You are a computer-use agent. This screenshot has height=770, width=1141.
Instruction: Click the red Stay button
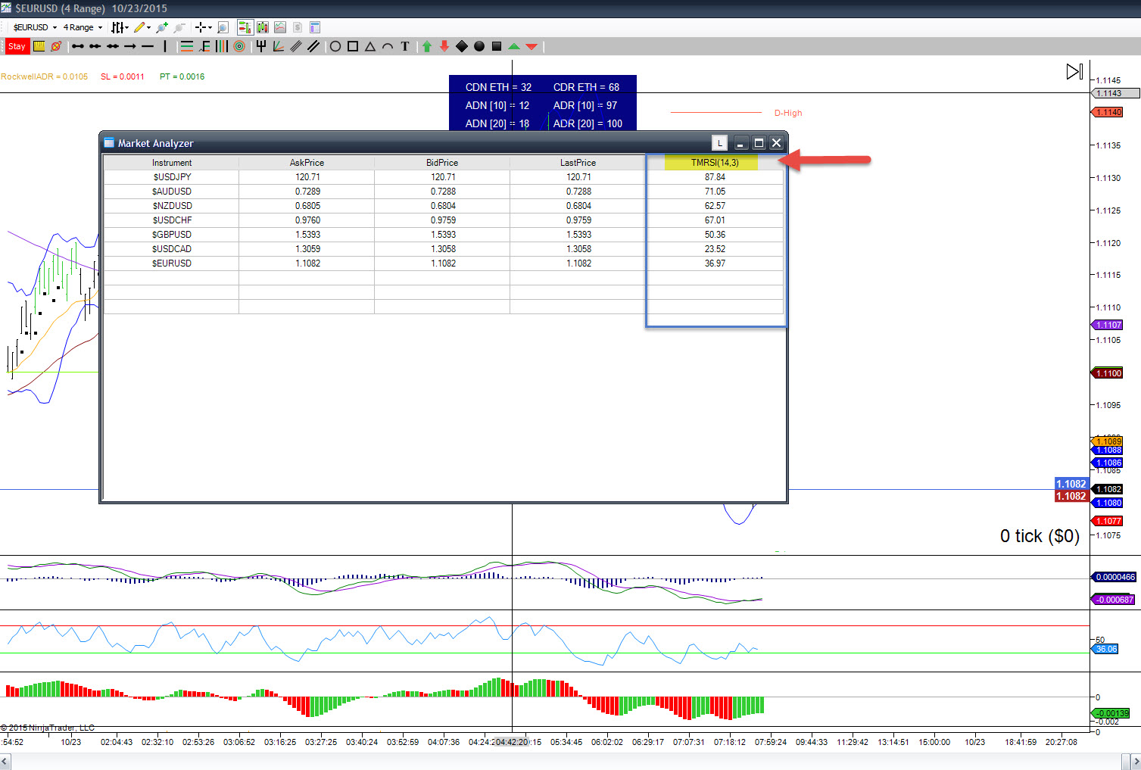click(17, 46)
